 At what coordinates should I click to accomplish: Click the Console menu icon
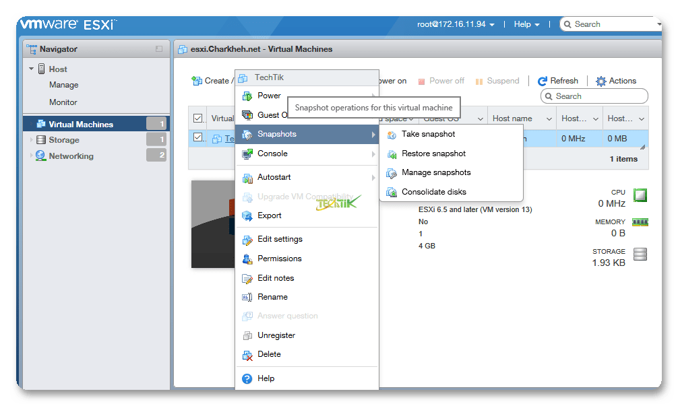(x=247, y=154)
